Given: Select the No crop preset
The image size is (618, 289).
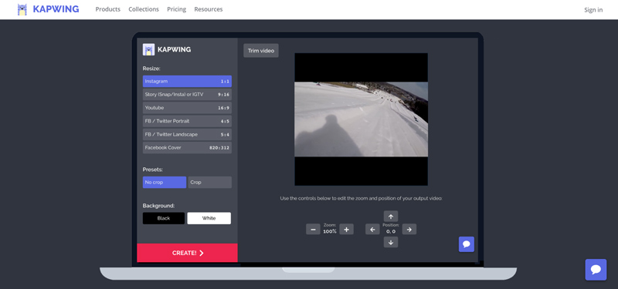Looking at the screenshot, I should pos(165,183).
